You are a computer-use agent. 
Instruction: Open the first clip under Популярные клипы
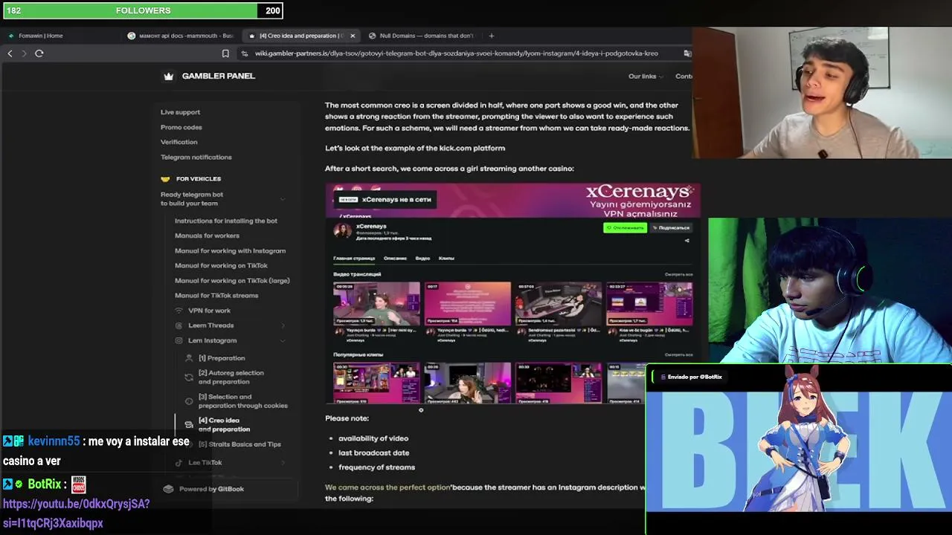coord(376,383)
